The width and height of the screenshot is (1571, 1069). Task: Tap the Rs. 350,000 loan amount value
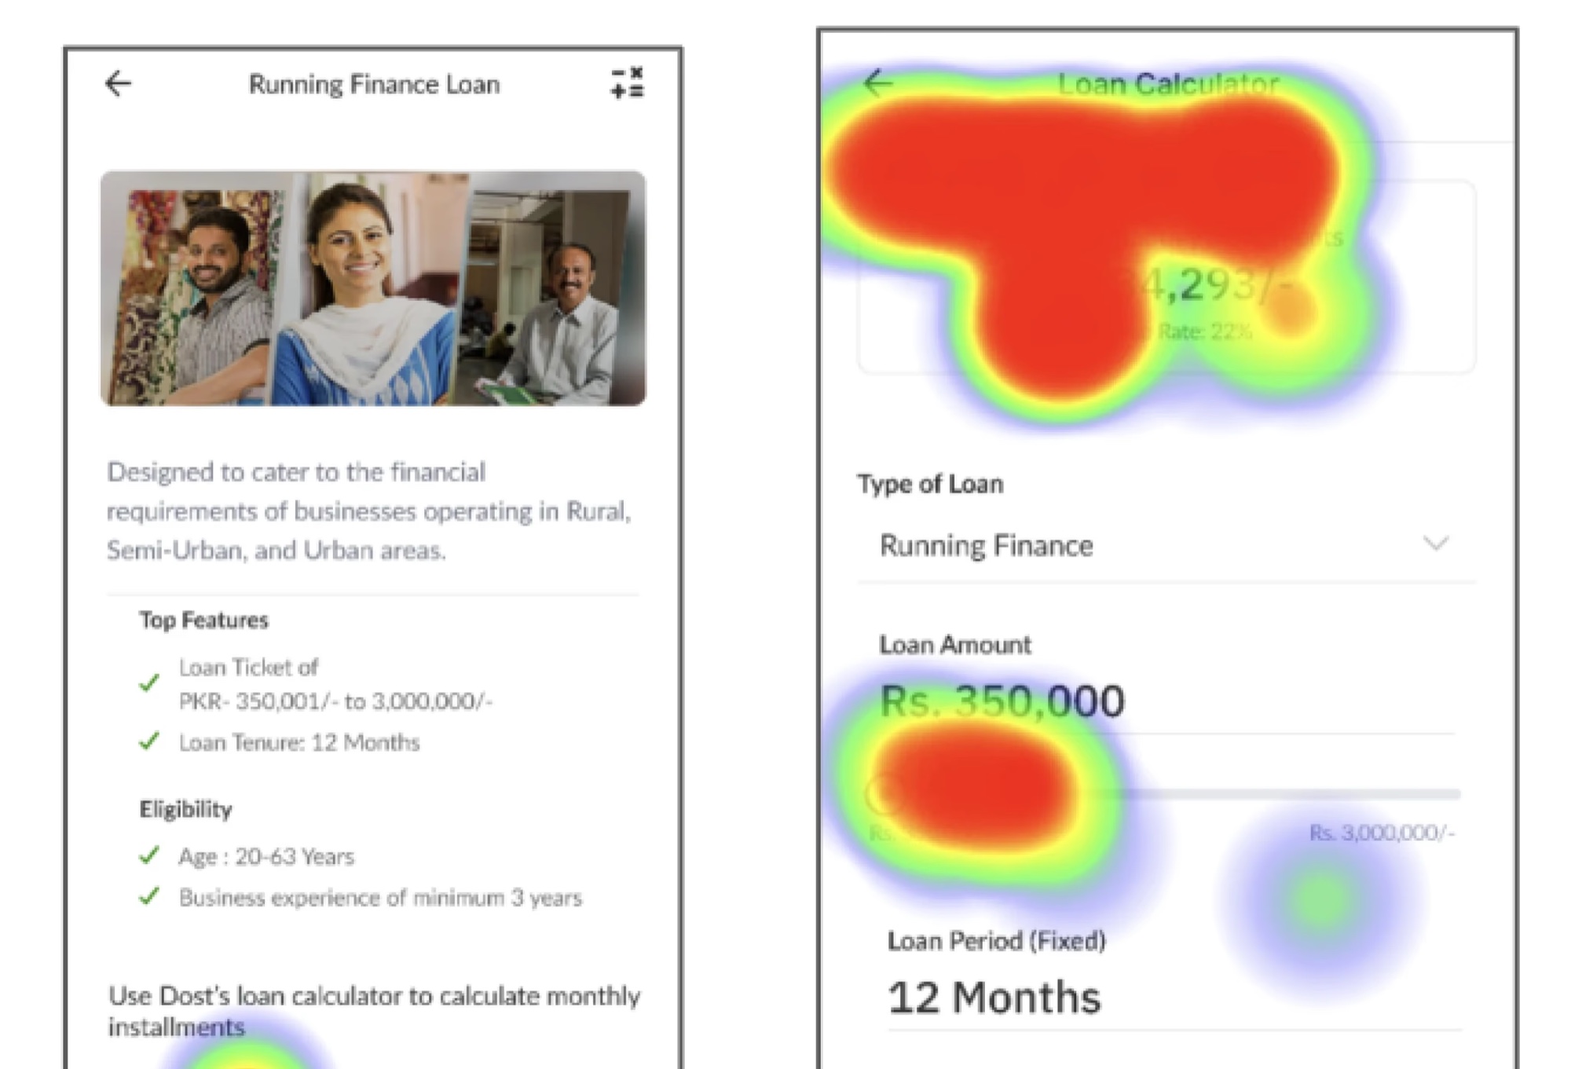[1002, 701]
